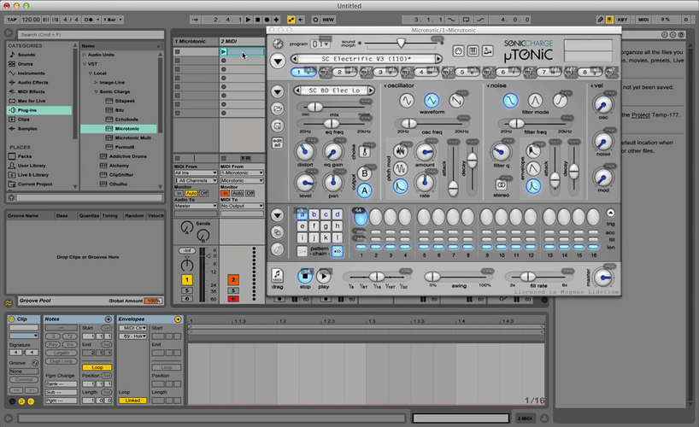Toggle the choke button

[365, 151]
